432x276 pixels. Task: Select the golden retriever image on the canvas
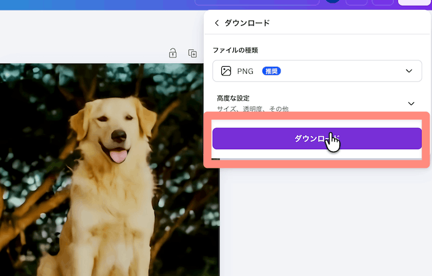pyautogui.click(x=109, y=170)
